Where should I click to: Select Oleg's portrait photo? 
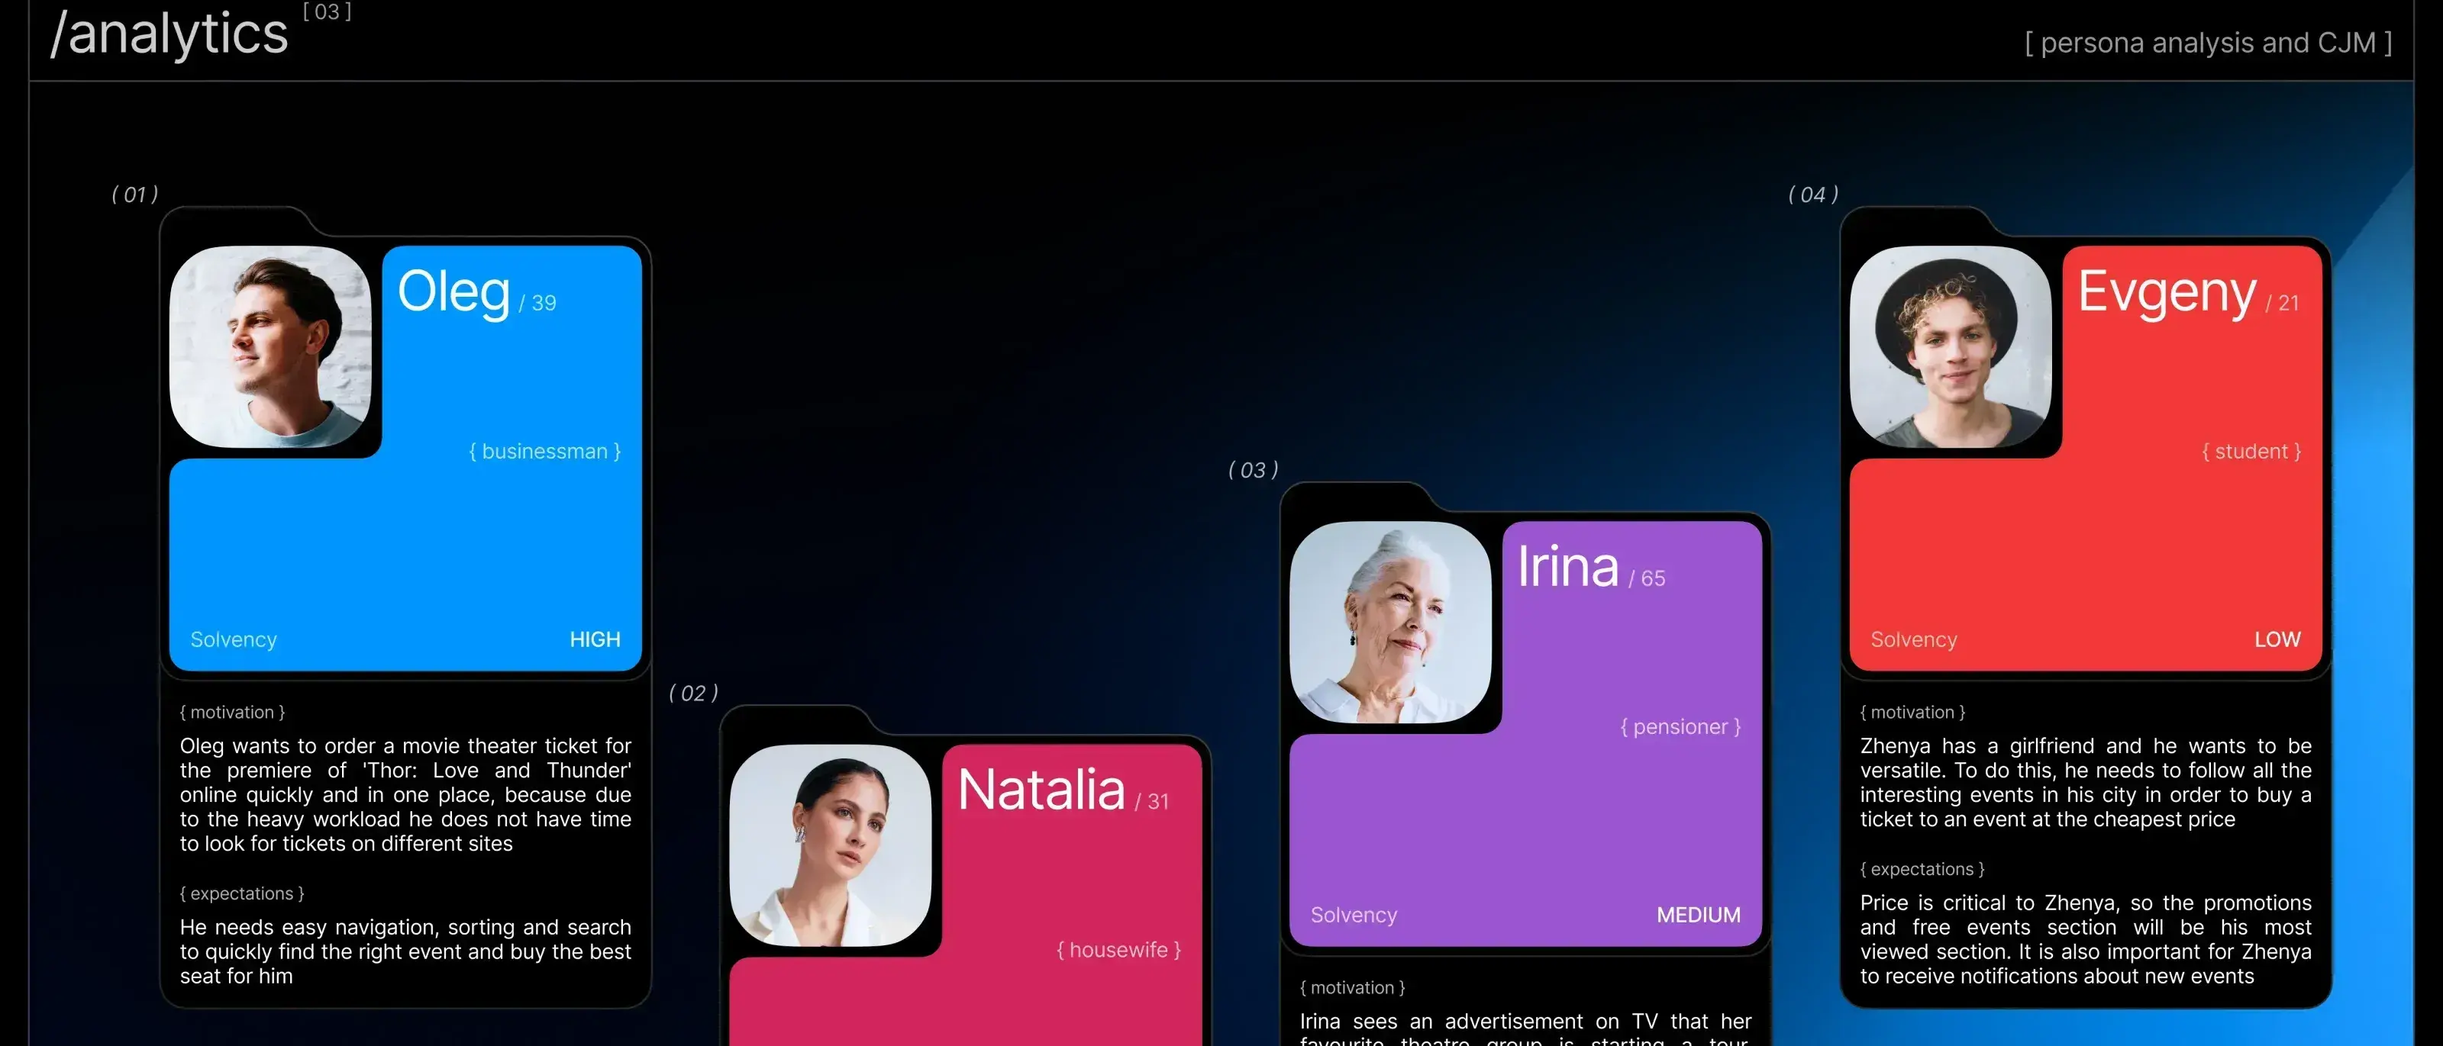[x=270, y=347]
